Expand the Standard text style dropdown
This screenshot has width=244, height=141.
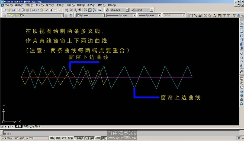click(x=127, y=10)
